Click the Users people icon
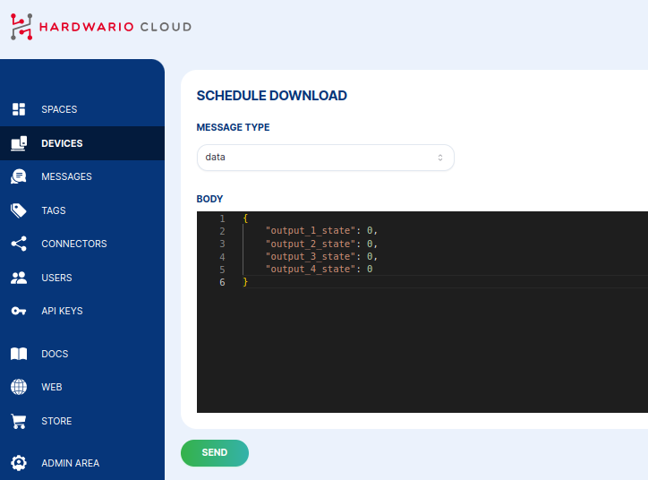The image size is (648, 480). click(x=18, y=278)
